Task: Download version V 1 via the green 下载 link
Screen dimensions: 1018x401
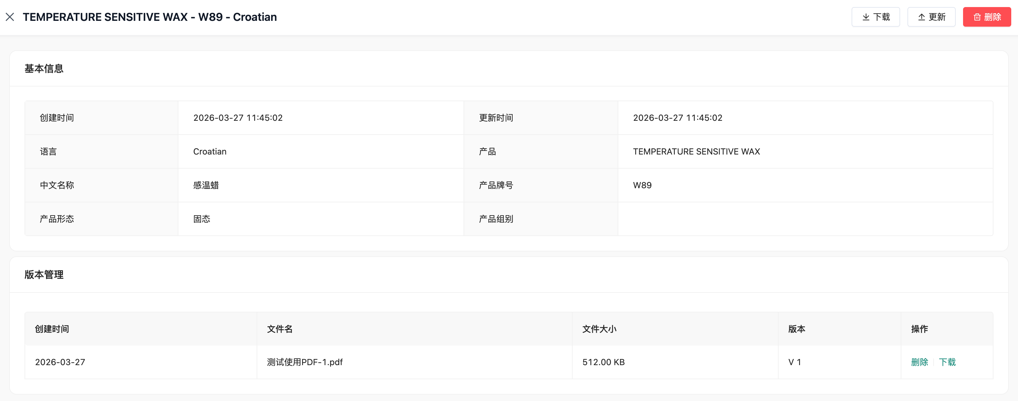Action: pyautogui.click(x=947, y=362)
